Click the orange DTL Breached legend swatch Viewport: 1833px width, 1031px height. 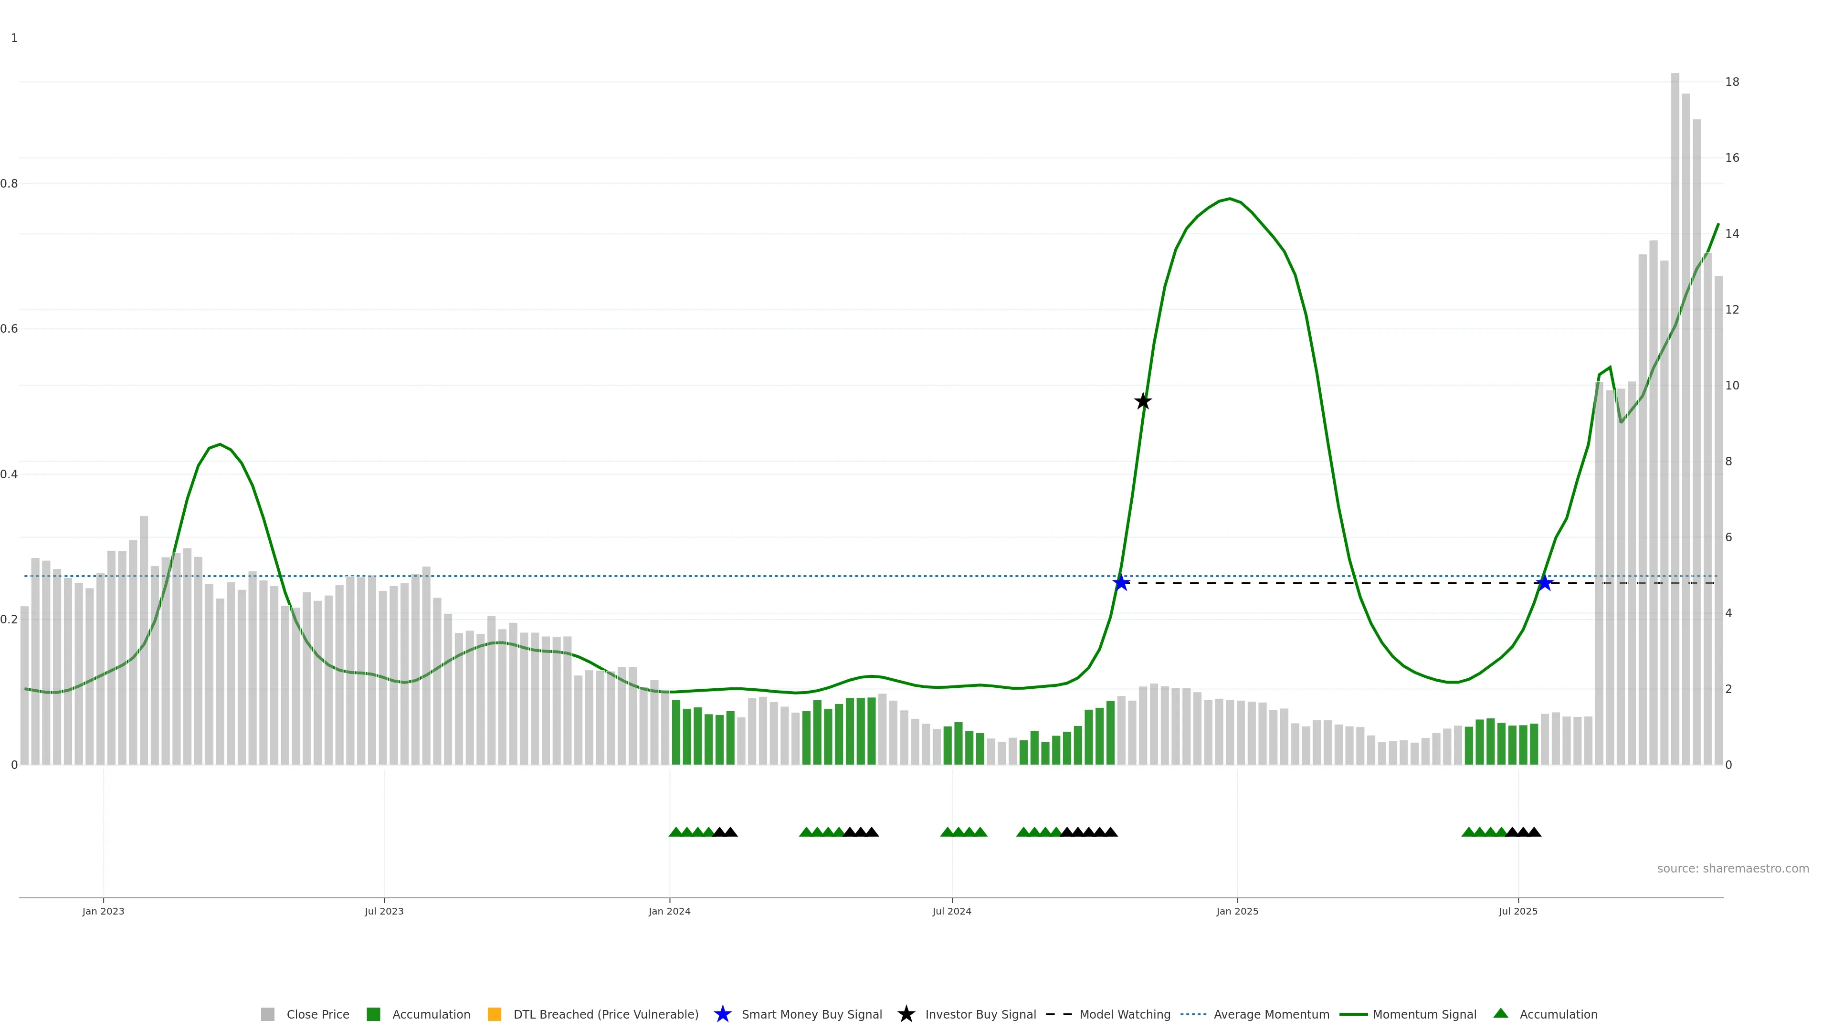[495, 1015]
